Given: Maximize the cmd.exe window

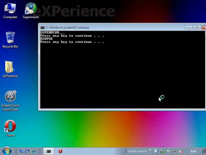Looking at the screenshot, I should tap(197, 28).
